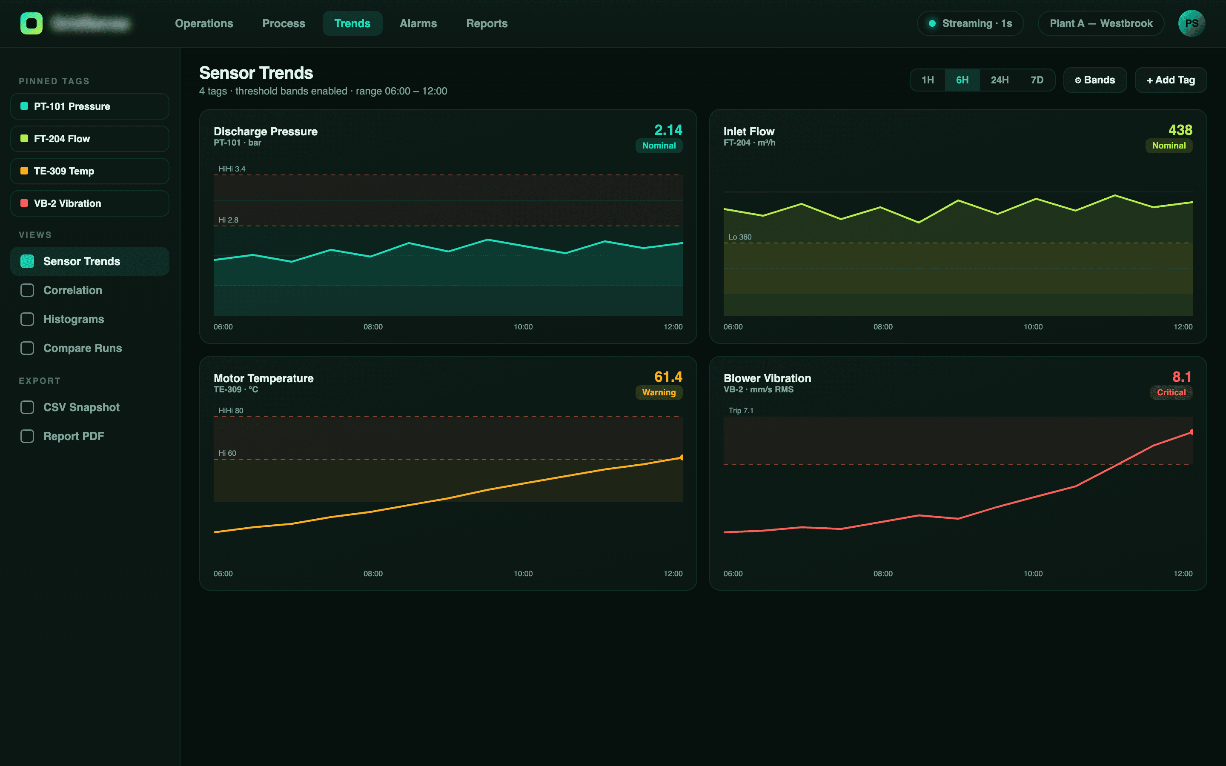Click the green Streaming status dot

click(932, 23)
